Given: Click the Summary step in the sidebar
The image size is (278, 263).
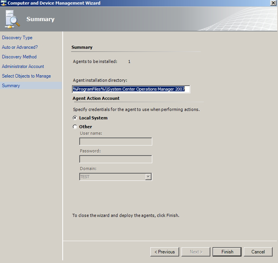Looking at the screenshot, I should (x=11, y=86).
